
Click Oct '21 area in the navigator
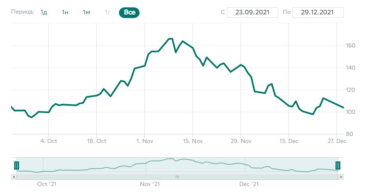(x=47, y=167)
